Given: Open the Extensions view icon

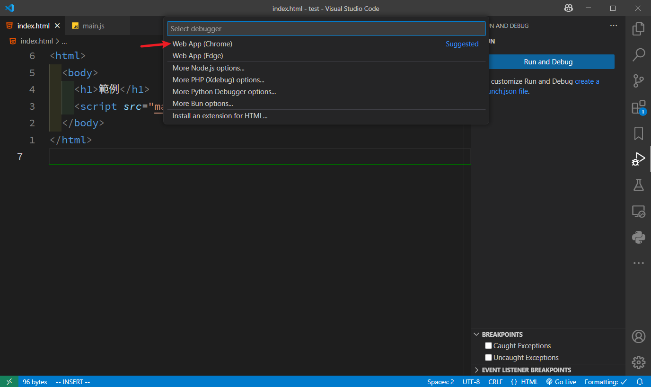Looking at the screenshot, I should (x=638, y=107).
